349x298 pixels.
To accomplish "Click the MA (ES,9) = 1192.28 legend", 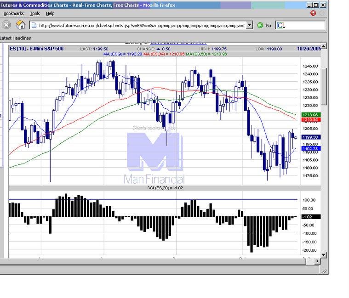I will (123, 54).
